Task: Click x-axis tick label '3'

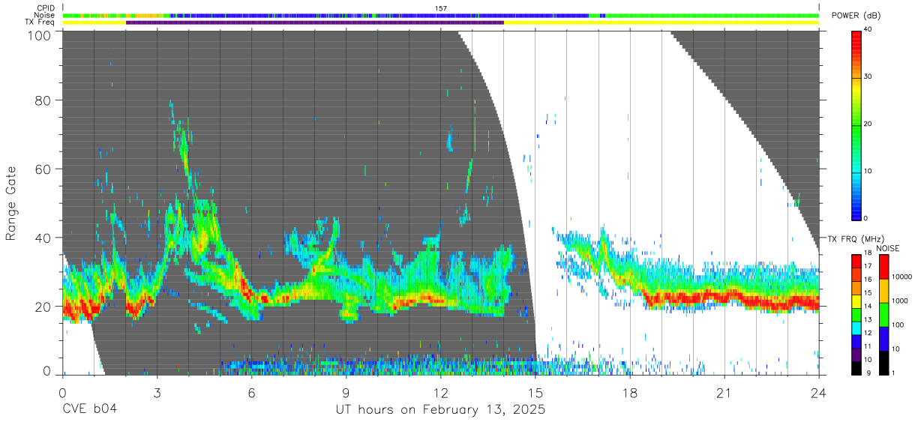Action: [x=157, y=393]
